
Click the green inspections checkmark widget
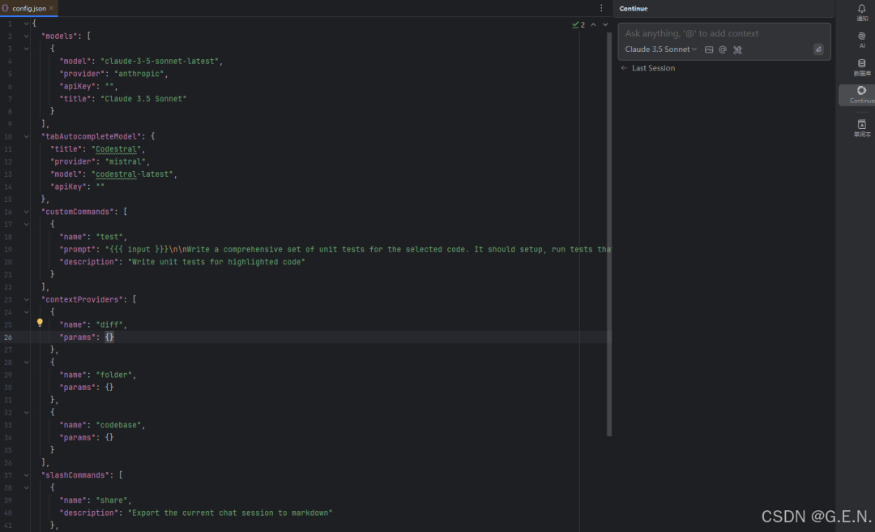[x=576, y=25]
